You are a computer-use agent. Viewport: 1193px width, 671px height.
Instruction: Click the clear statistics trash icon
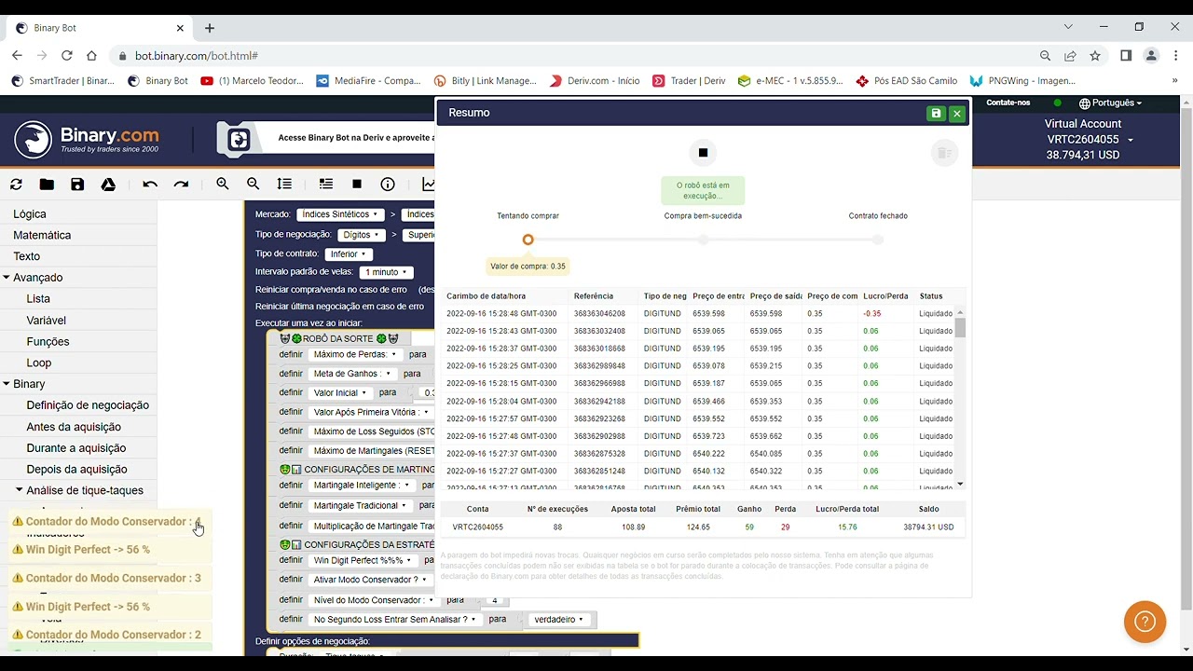943,153
